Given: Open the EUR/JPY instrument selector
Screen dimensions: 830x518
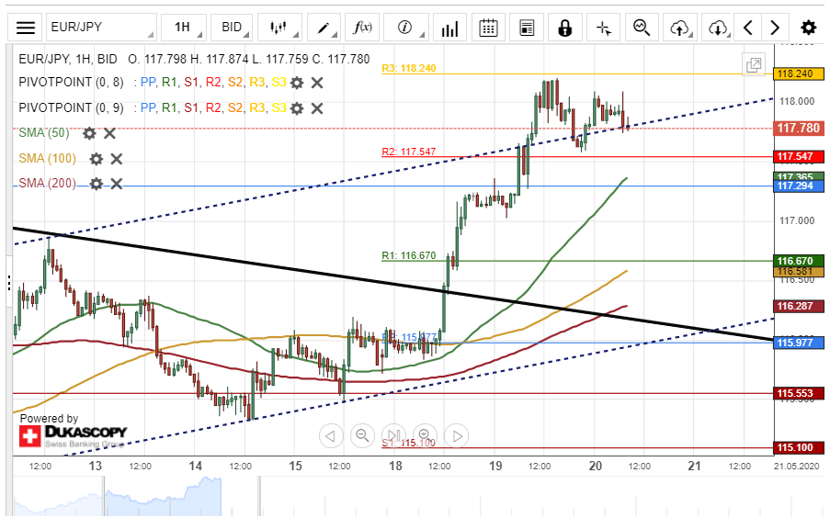Looking at the screenshot, I should [x=102, y=28].
